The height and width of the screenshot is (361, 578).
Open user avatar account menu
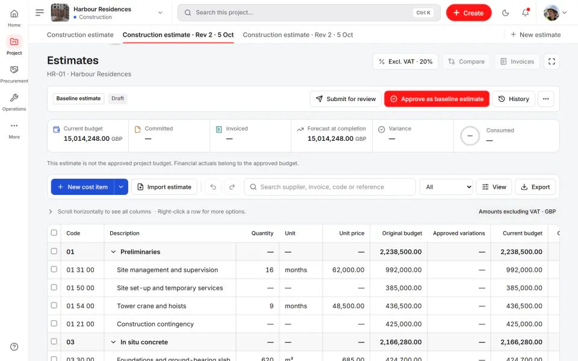(x=555, y=13)
